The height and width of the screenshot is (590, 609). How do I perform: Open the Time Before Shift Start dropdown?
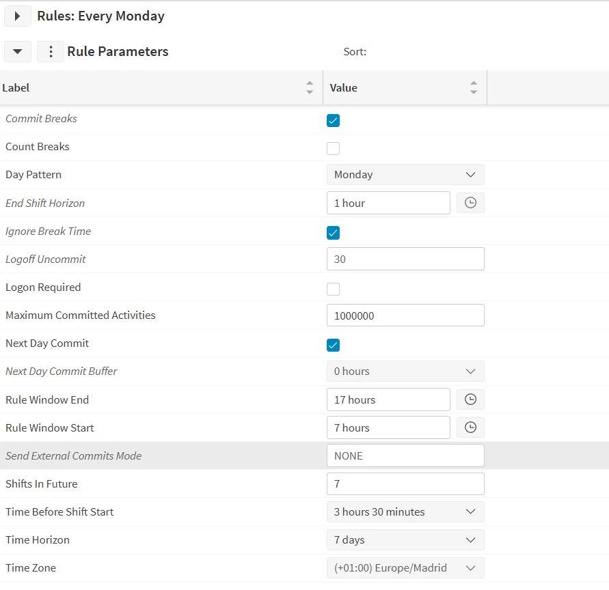coord(405,512)
